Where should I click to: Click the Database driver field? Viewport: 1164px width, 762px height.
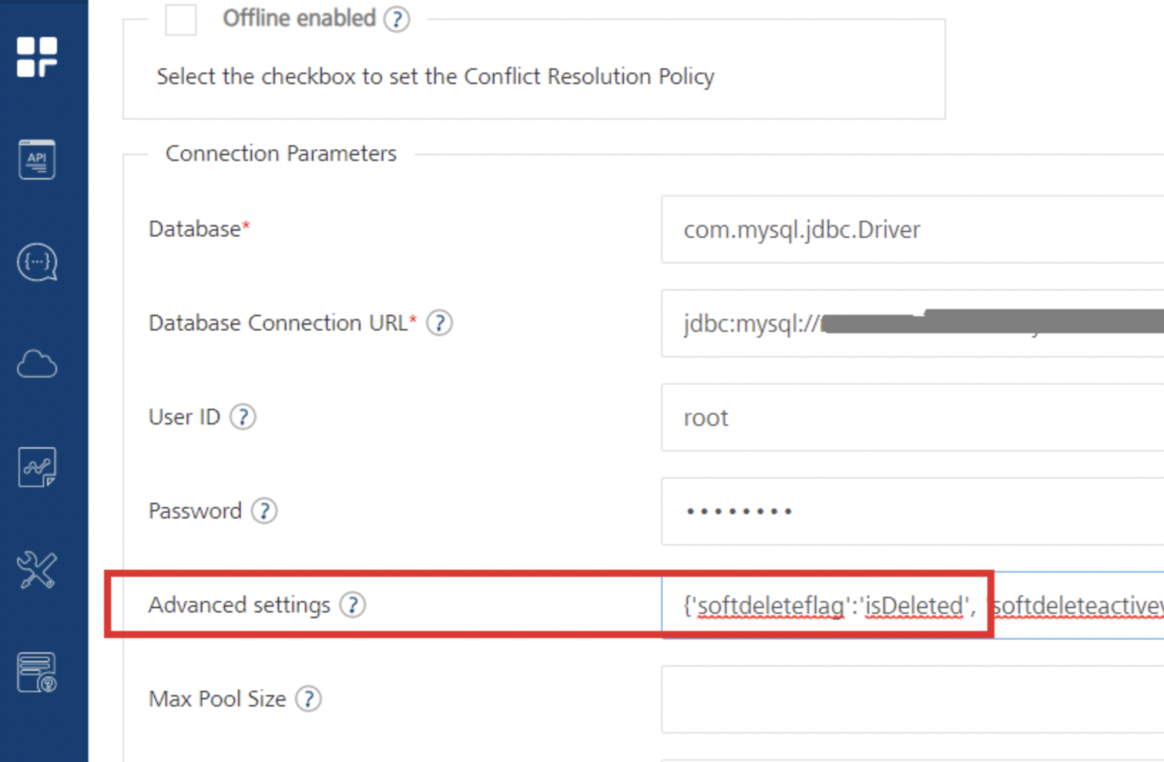coord(912,229)
